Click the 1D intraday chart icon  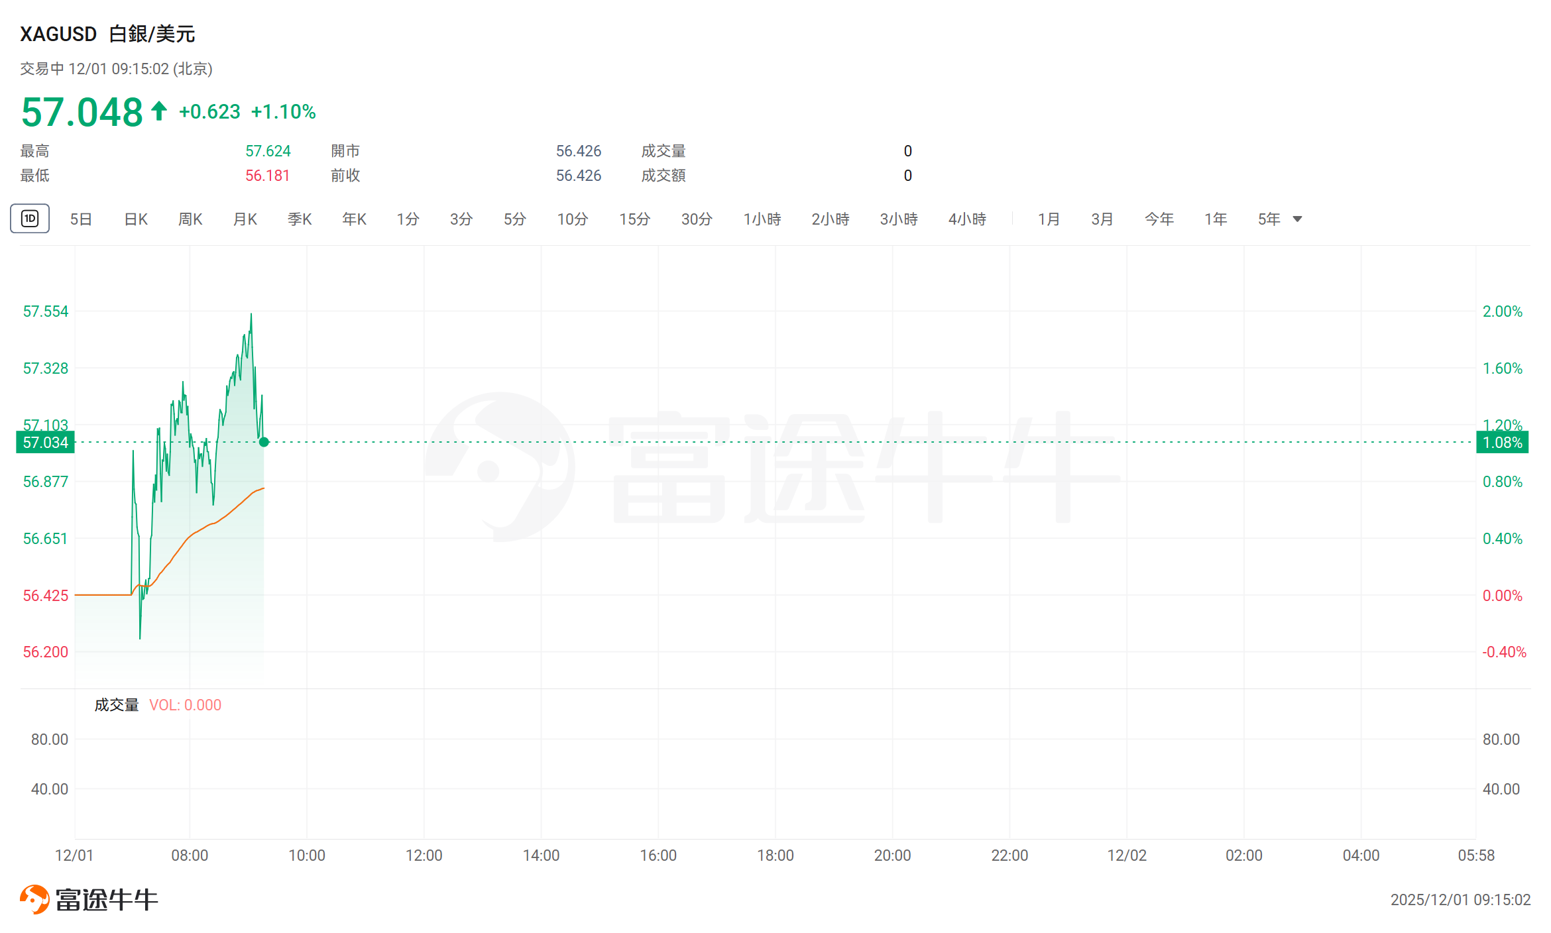[30, 219]
